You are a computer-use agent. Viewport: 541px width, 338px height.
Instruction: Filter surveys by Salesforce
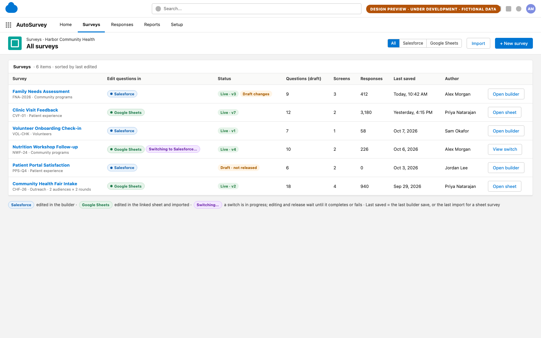tap(413, 43)
